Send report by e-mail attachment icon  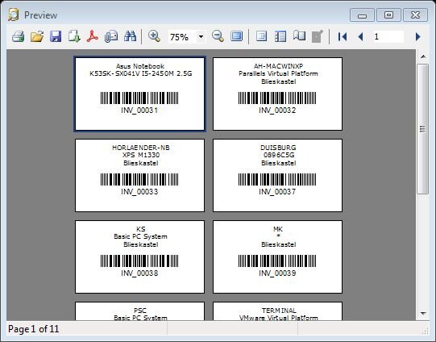pos(111,36)
